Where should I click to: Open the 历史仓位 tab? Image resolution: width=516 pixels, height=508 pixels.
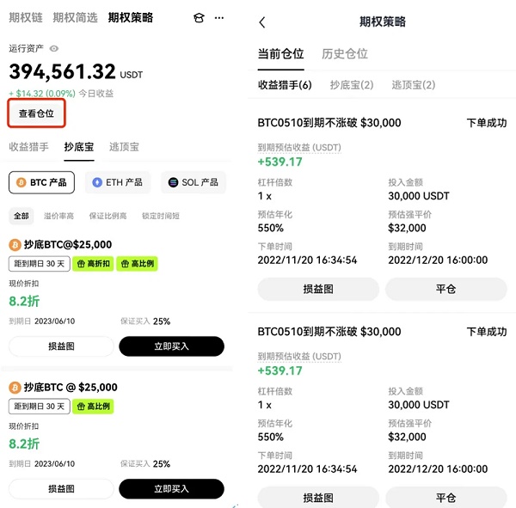tap(344, 53)
